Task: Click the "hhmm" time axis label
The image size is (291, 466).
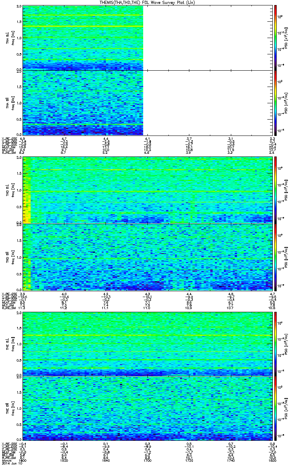Action: click(6, 461)
